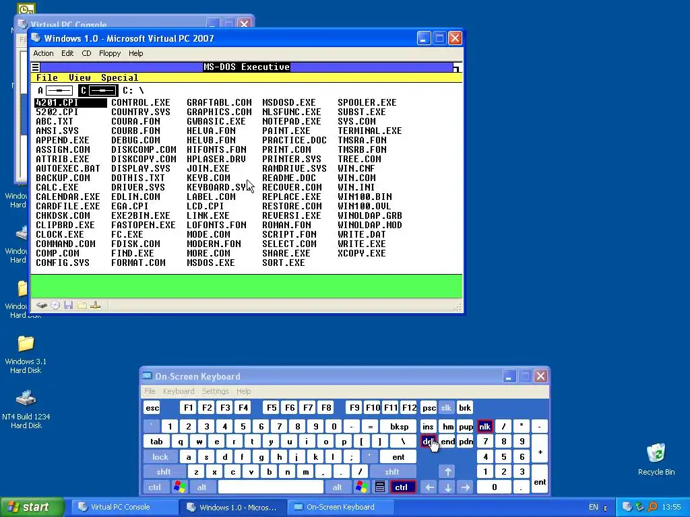Click the esc key on On-Screen Keyboard
690x517 pixels.
152,407
